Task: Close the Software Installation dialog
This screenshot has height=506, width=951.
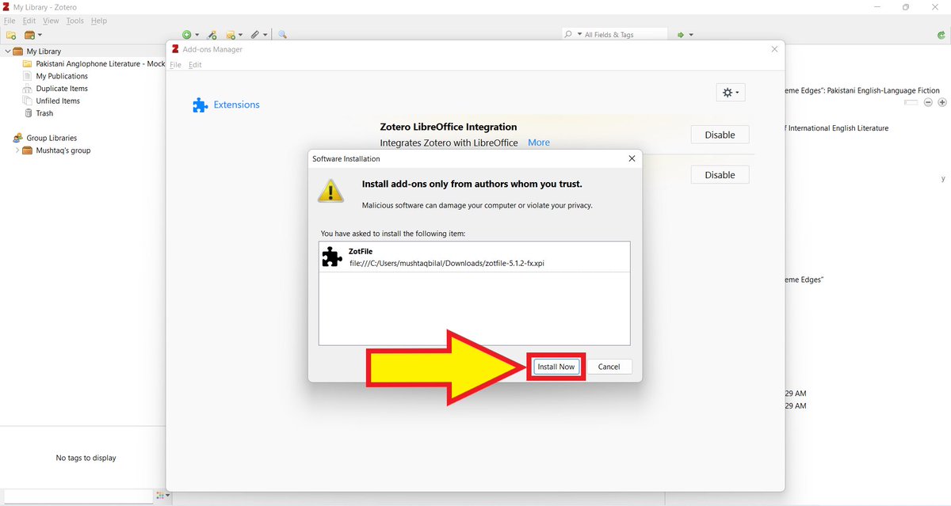Action: click(x=632, y=158)
